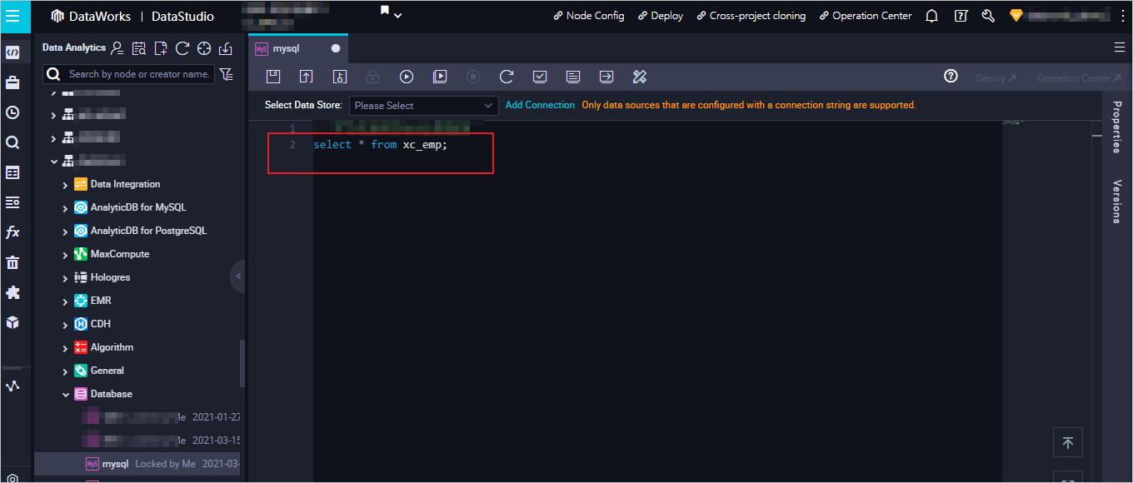Open the editor help question-mark icon
This screenshot has width=1133, height=483.
coord(951,77)
